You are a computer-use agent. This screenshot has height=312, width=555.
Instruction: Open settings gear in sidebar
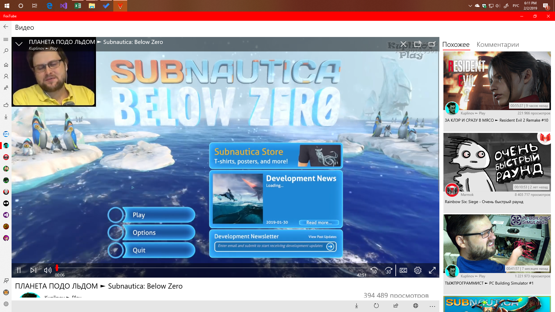6,304
